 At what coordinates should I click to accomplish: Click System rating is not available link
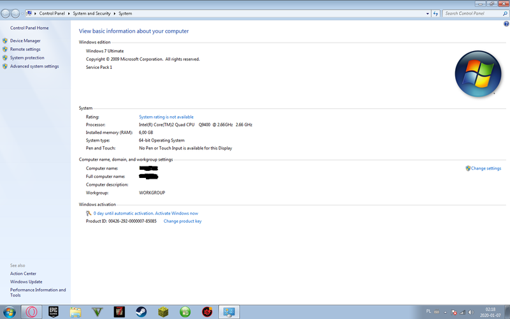pyautogui.click(x=166, y=117)
